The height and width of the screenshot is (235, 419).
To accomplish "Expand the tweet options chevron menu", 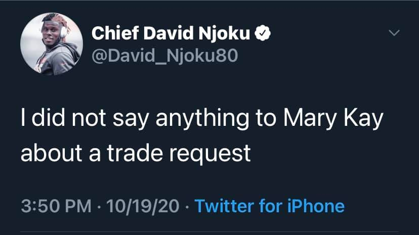I will click(x=394, y=33).
